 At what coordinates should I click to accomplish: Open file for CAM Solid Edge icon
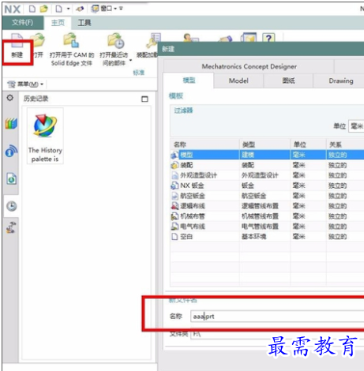coord(71,40)
